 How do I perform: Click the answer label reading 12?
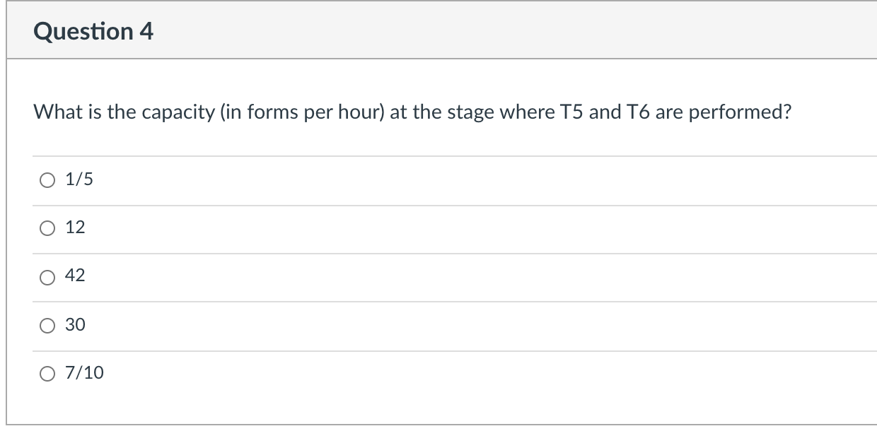click(74, 228)
